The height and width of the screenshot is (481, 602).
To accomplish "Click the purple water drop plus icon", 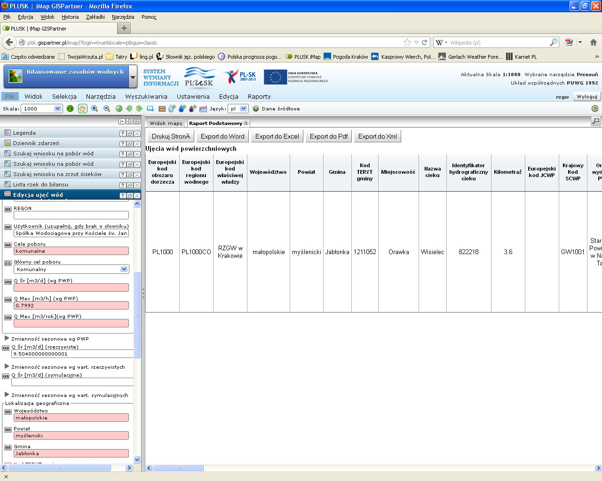I will [192, 109].
